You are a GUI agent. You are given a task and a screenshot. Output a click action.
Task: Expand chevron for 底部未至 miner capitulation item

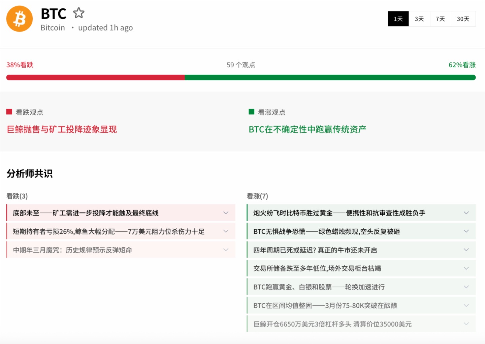[226, 213]
